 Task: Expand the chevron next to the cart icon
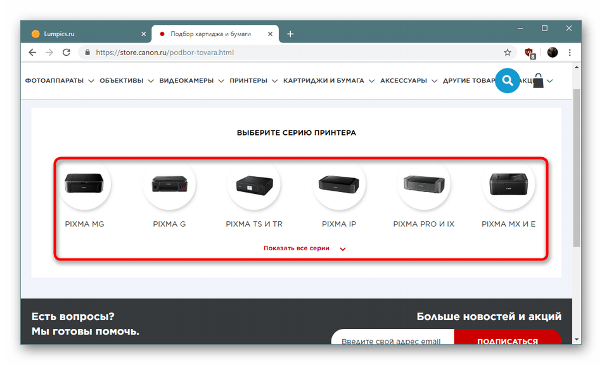[x=550, y=81]
